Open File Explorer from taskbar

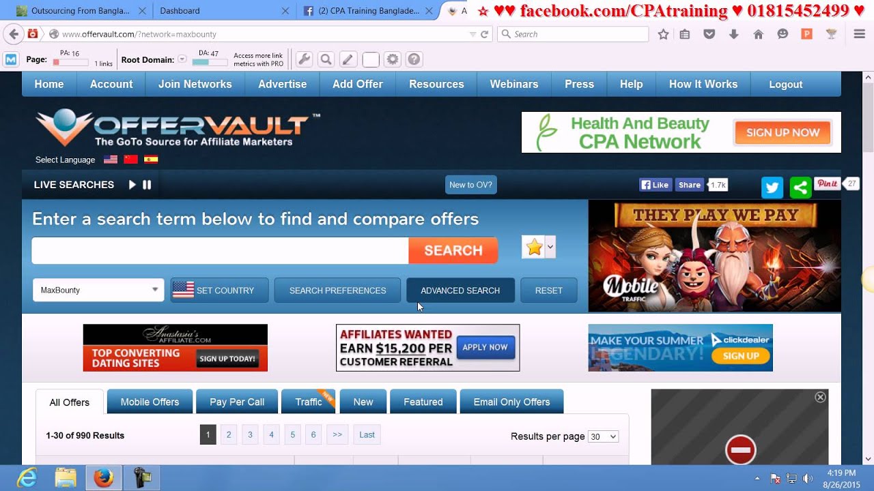[x=66, y=478]
